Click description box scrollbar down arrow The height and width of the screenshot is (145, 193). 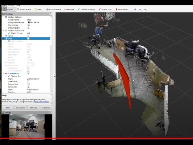[51, 104]
